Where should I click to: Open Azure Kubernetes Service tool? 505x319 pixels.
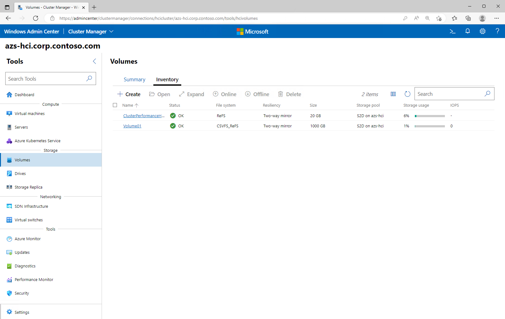click(x=37, y=141)
